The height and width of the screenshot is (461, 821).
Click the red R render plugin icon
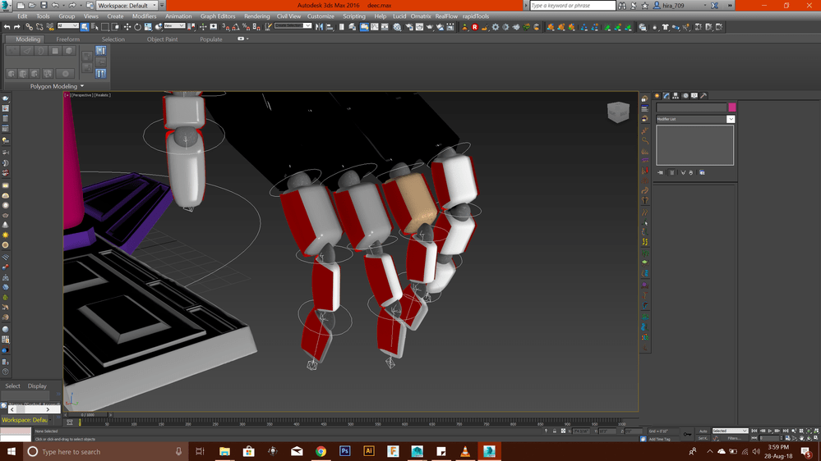click(475, 26)
